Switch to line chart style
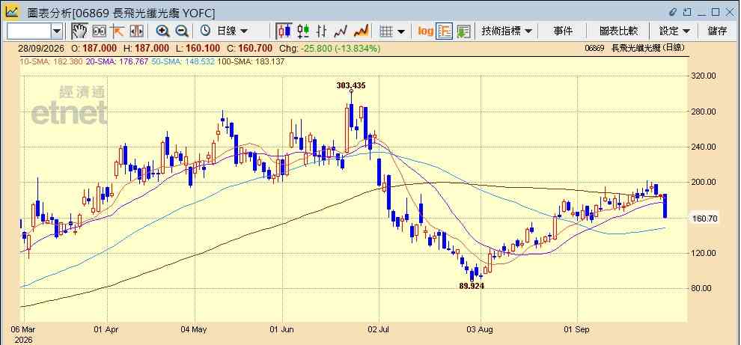Image resolution: width=741 pixels, height=345 pixels. tap(341, 31)
